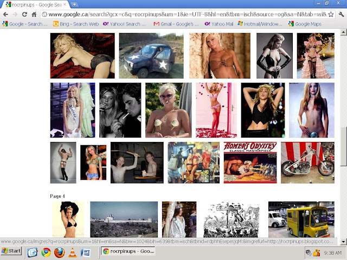Click the page scrollbar up arrow
Image resolution: width=347 pixels, height=260 pixels.
343,32
